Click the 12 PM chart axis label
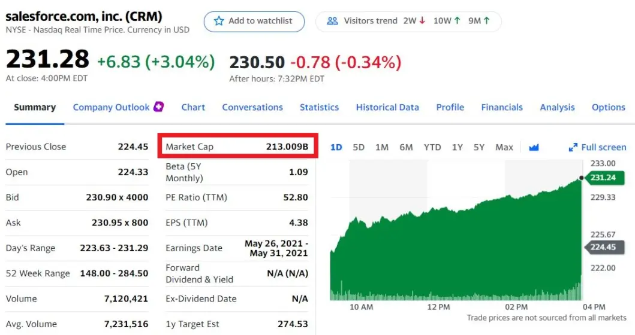 click(x=438, y=307)
